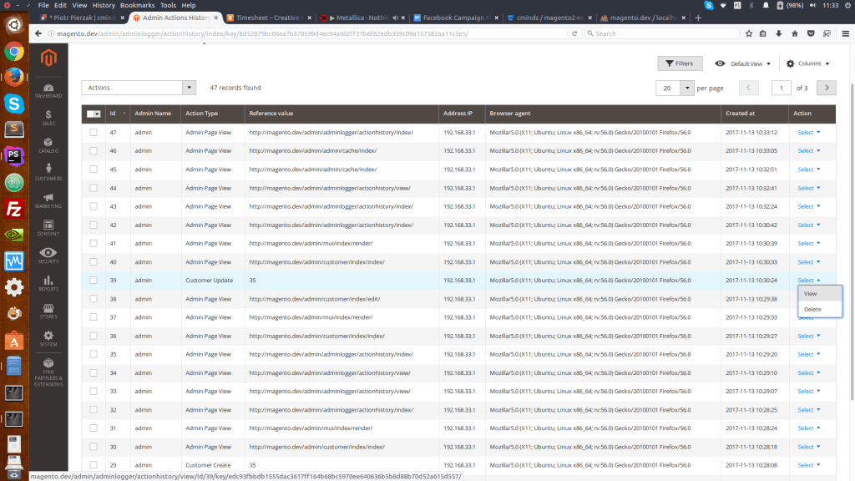This screenshot has height=481, width=855.
Task: Click the Filters button
Action: click(679, 63)
